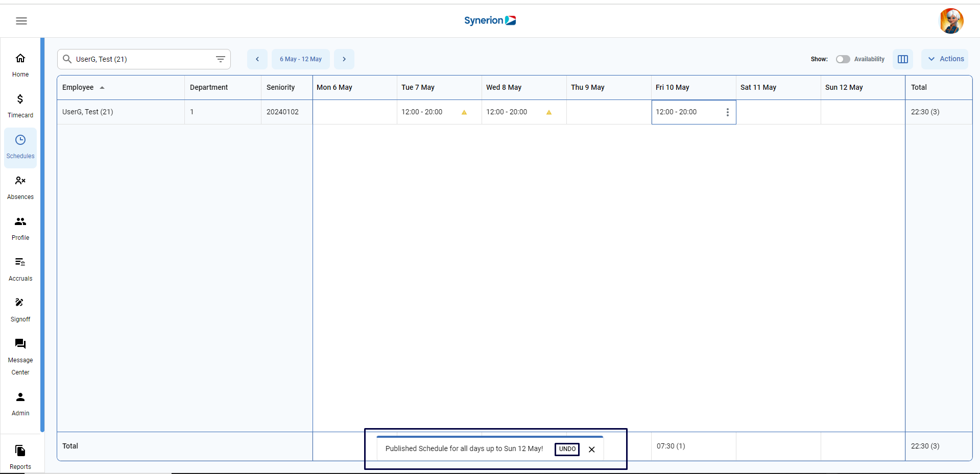Screen dimensions: 980x474
Task: Click the Synerion logo
Action: click(x=490, y=20)
